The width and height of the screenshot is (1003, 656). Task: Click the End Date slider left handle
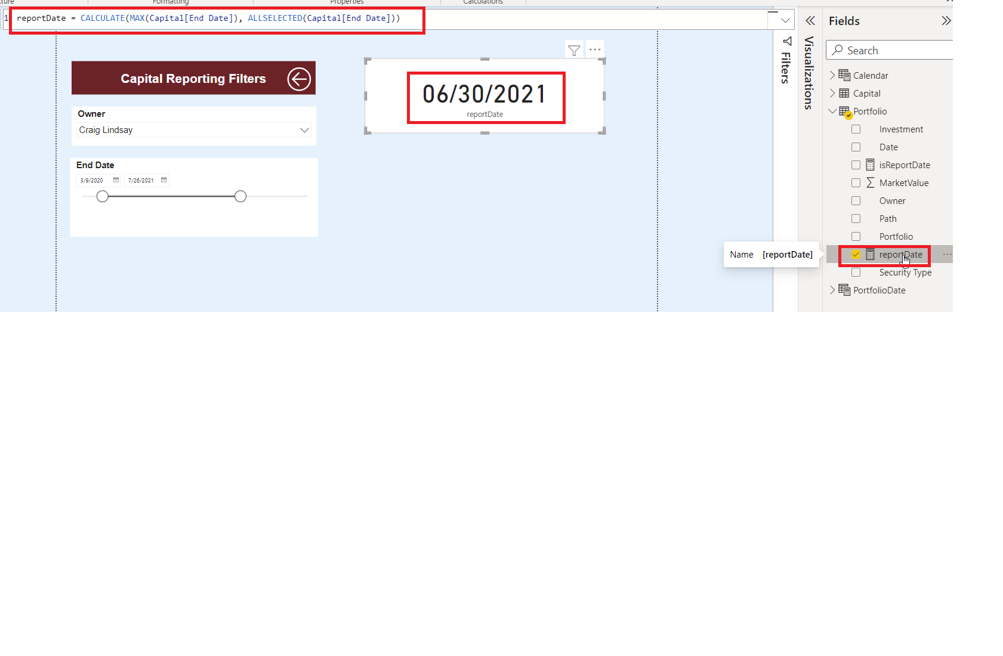coord(103,196)
